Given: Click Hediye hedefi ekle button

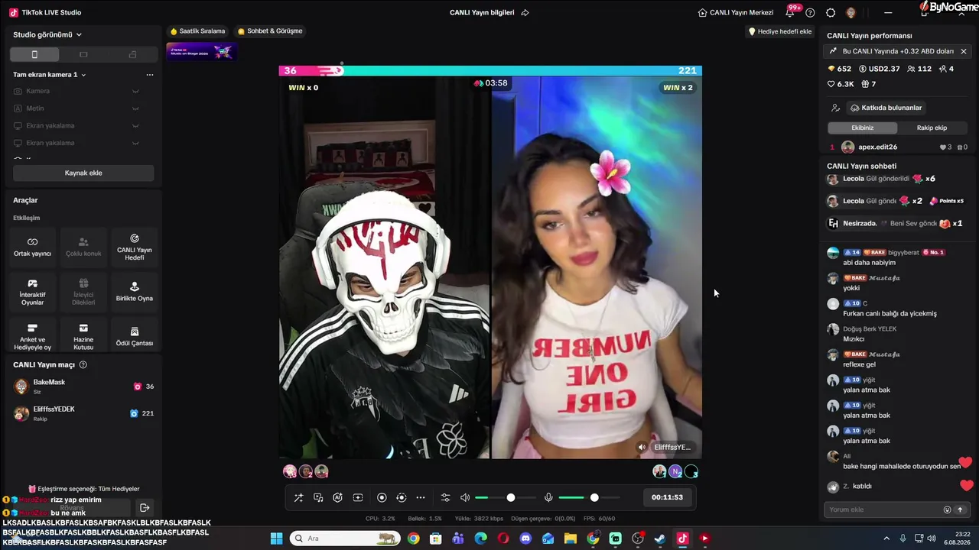Looking at the screenshot, I should point(779,31).
